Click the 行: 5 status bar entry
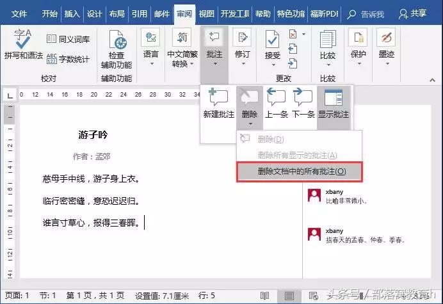Screen dimensions: 443x304 pyautogui.click(x=207, y=296)
